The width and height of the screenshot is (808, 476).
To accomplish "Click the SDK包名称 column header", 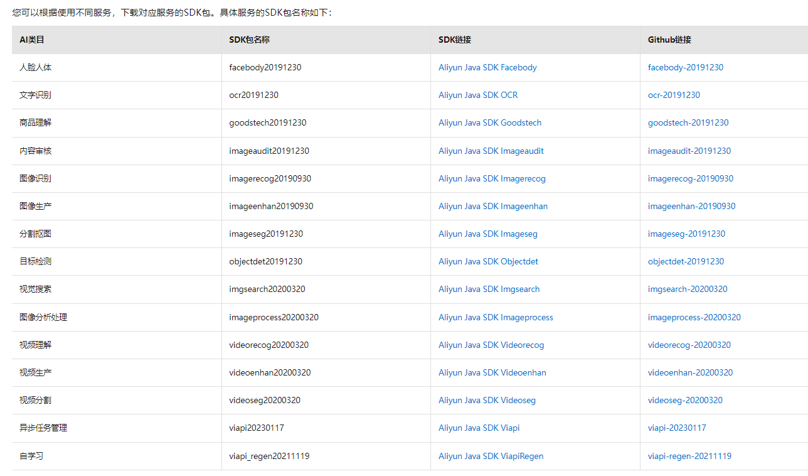I will (326, 40).
